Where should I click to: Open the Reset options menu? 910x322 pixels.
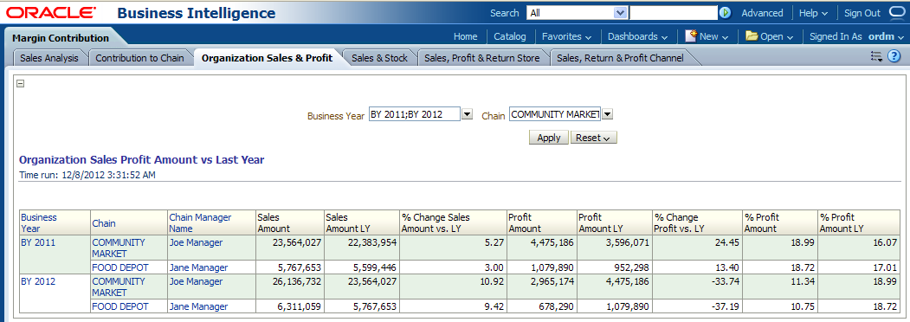coord(594,138)
